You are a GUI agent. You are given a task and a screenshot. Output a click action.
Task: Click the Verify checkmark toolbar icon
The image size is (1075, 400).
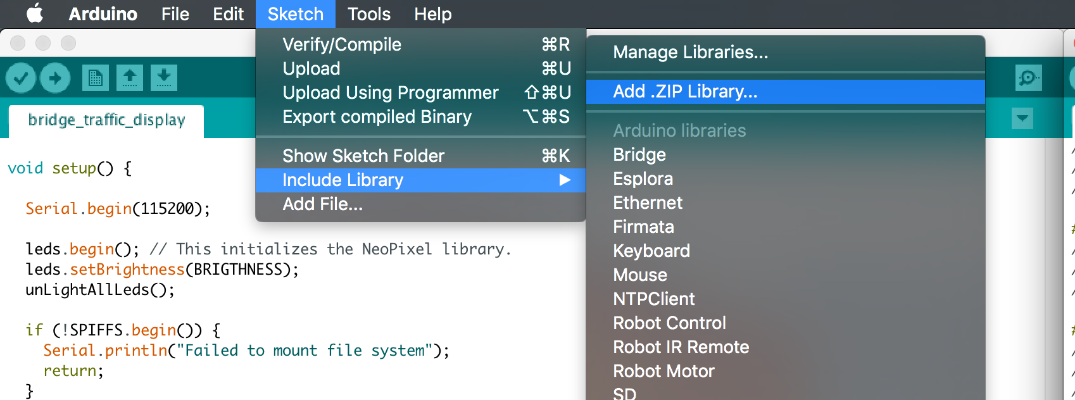[21, 78]
